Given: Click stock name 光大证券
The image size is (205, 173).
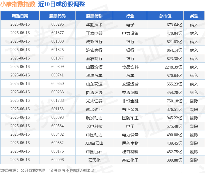Looking at the screenshot, I should (x=94, y=101).
